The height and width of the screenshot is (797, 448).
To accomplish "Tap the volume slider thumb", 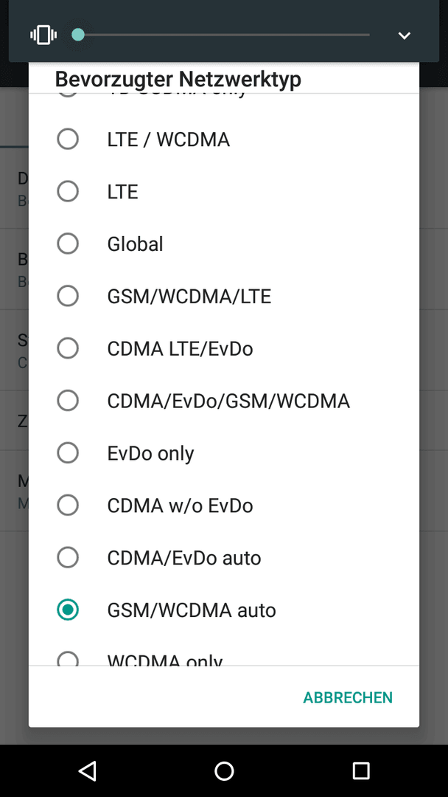I will [77, 35].
